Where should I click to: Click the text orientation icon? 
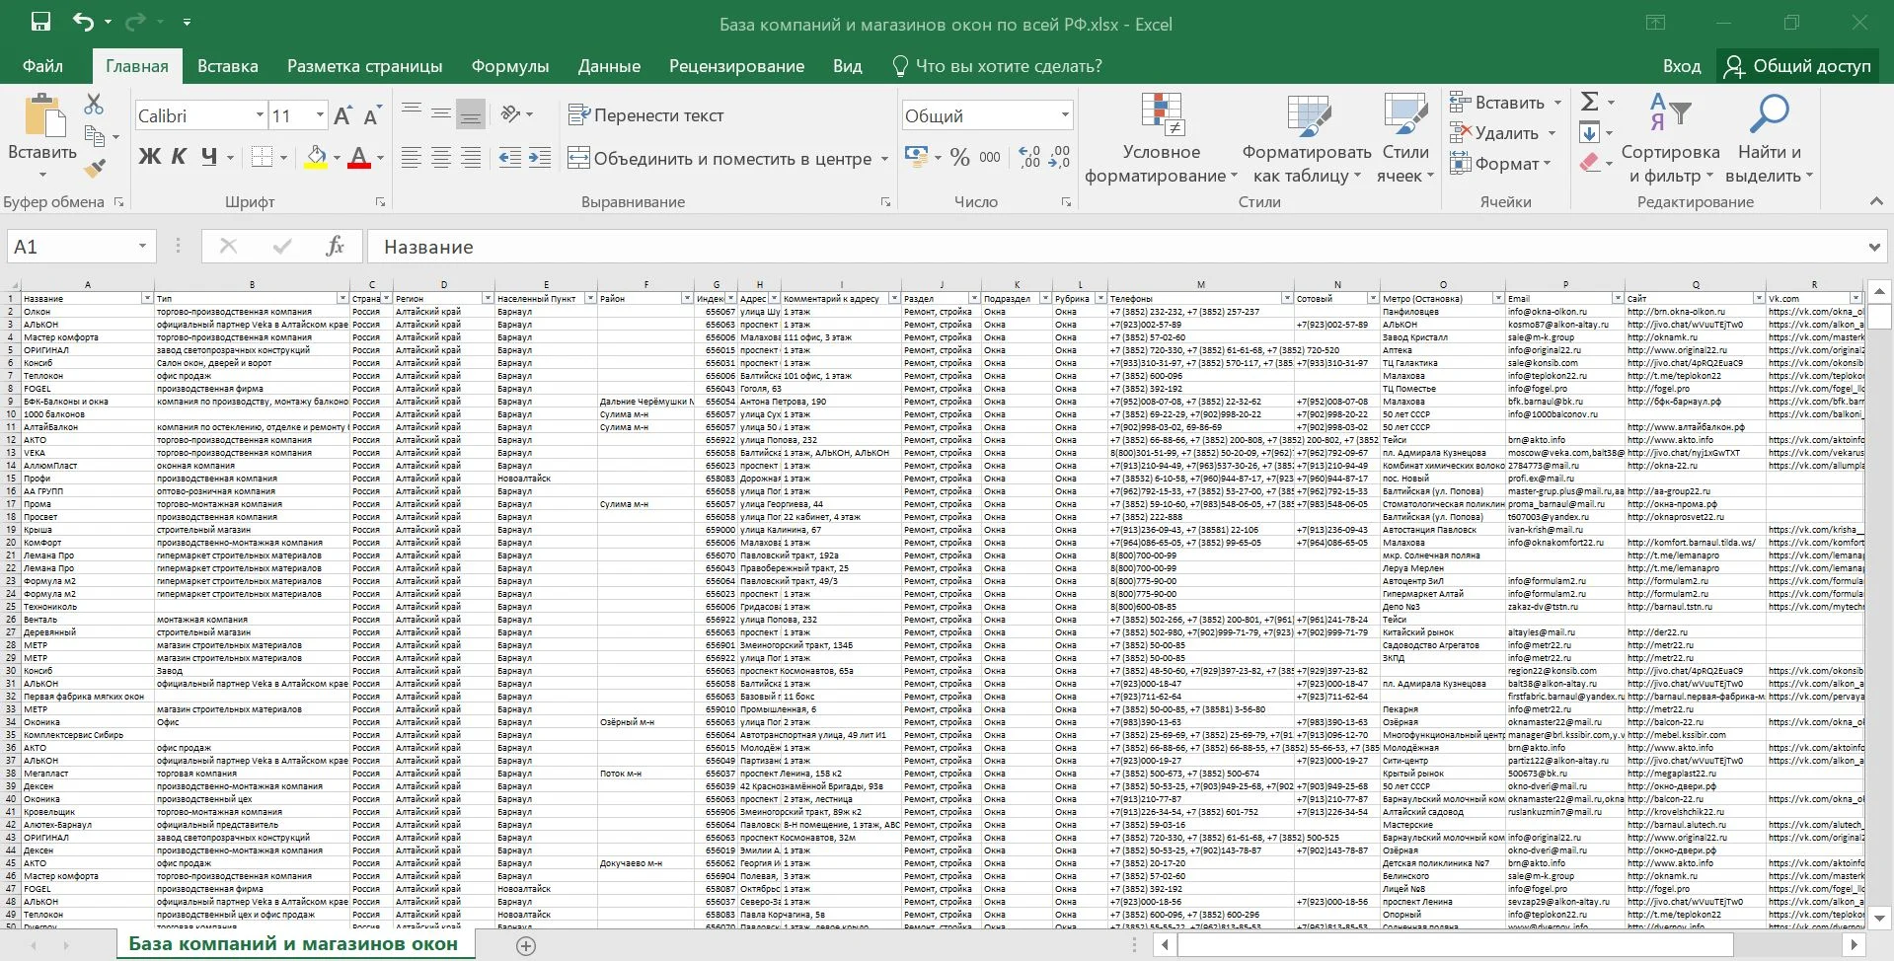click(510, 113)
